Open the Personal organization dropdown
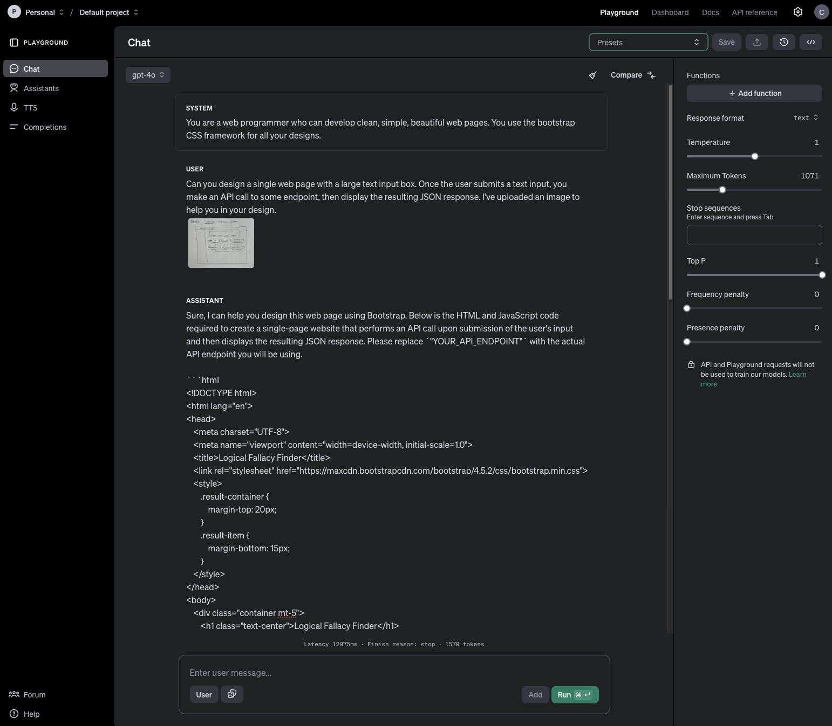The width and height of the screenshot is (832, 726). tap(45, 12)
